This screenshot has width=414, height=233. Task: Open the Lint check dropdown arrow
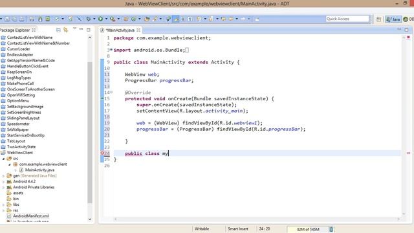click(x=63, y=19)
